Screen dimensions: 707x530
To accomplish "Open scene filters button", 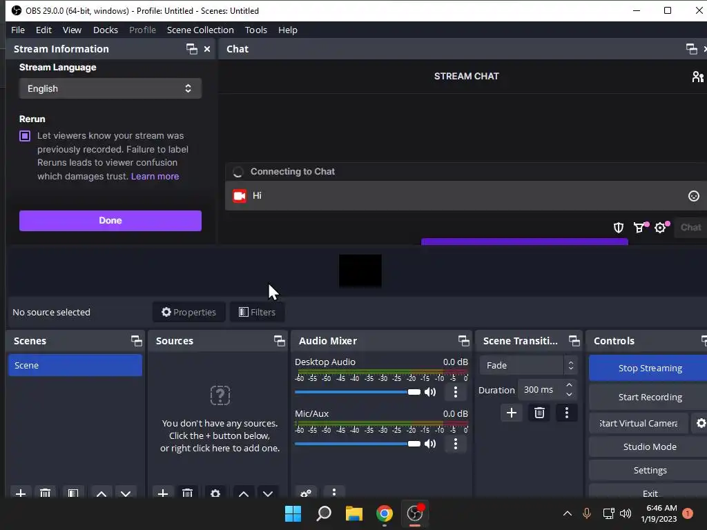I will pyautogui.click(x=73, y=493).
